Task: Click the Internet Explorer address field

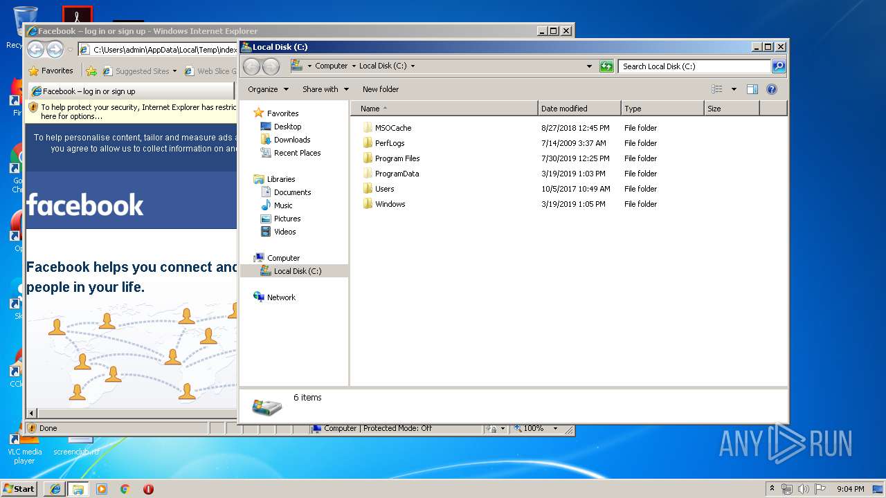Action: click(159, 49)
